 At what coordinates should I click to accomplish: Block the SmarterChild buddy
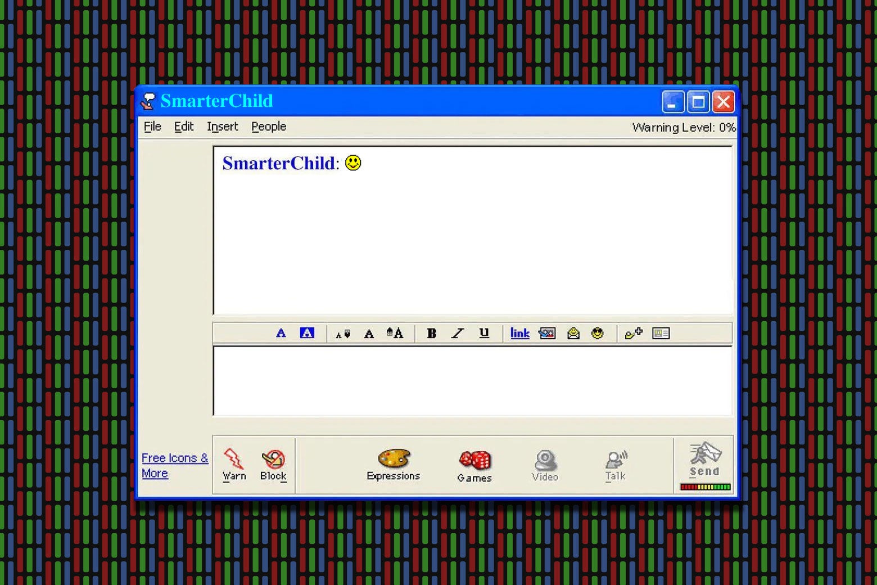(273, 465)
